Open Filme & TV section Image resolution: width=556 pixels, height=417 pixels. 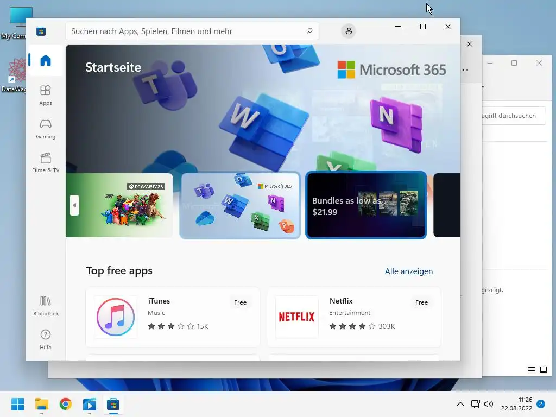46,162
